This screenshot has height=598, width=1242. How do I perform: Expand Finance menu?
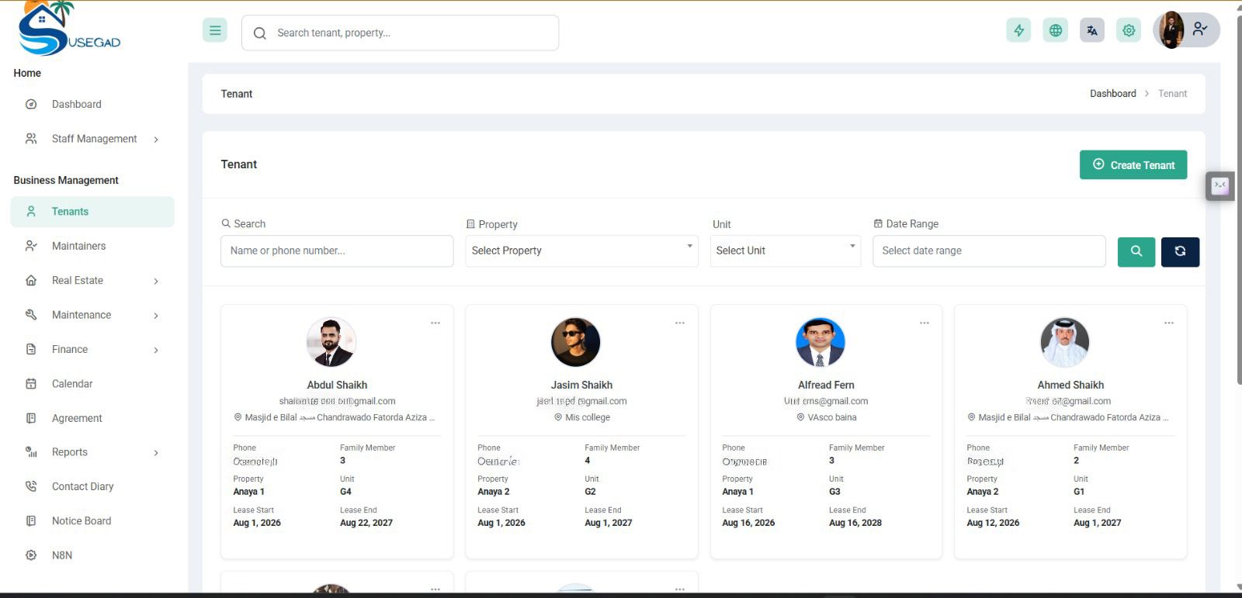click(x=92, y=349)
